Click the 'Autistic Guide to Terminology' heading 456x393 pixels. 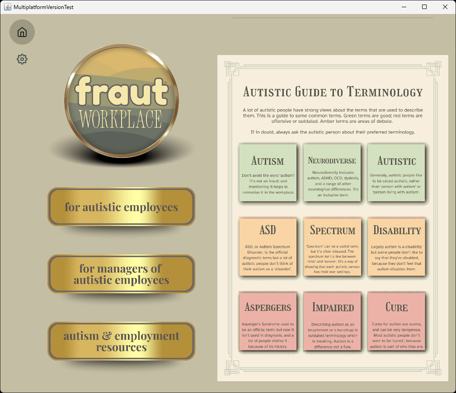[333, 92]
